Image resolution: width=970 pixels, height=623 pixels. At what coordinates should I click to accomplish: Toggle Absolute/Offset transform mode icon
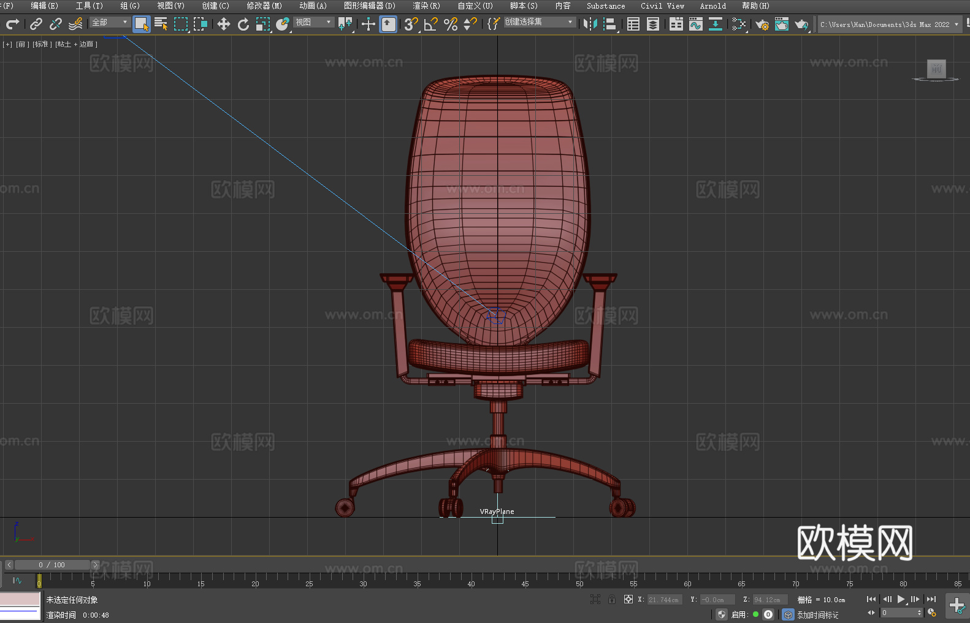pyautogui.click(x=628, y=599)
